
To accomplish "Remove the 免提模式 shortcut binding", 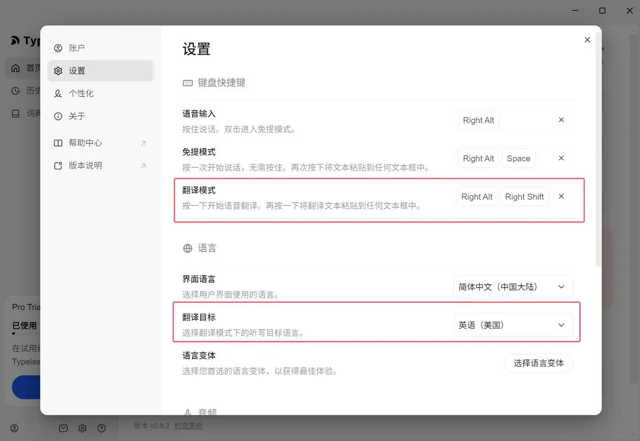I will (x=561, y=158).
